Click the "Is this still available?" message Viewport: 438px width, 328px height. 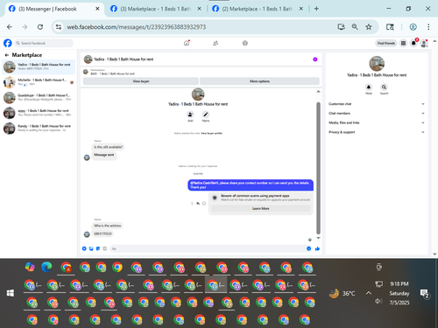tap(108, 147)
